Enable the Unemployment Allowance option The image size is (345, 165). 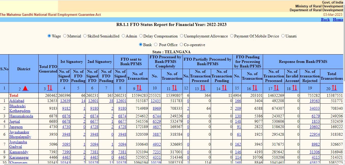pos(181,36)
